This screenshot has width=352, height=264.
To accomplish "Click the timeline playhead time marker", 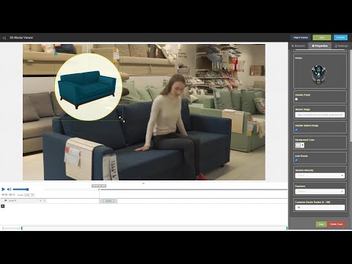I will coord(99,186).
